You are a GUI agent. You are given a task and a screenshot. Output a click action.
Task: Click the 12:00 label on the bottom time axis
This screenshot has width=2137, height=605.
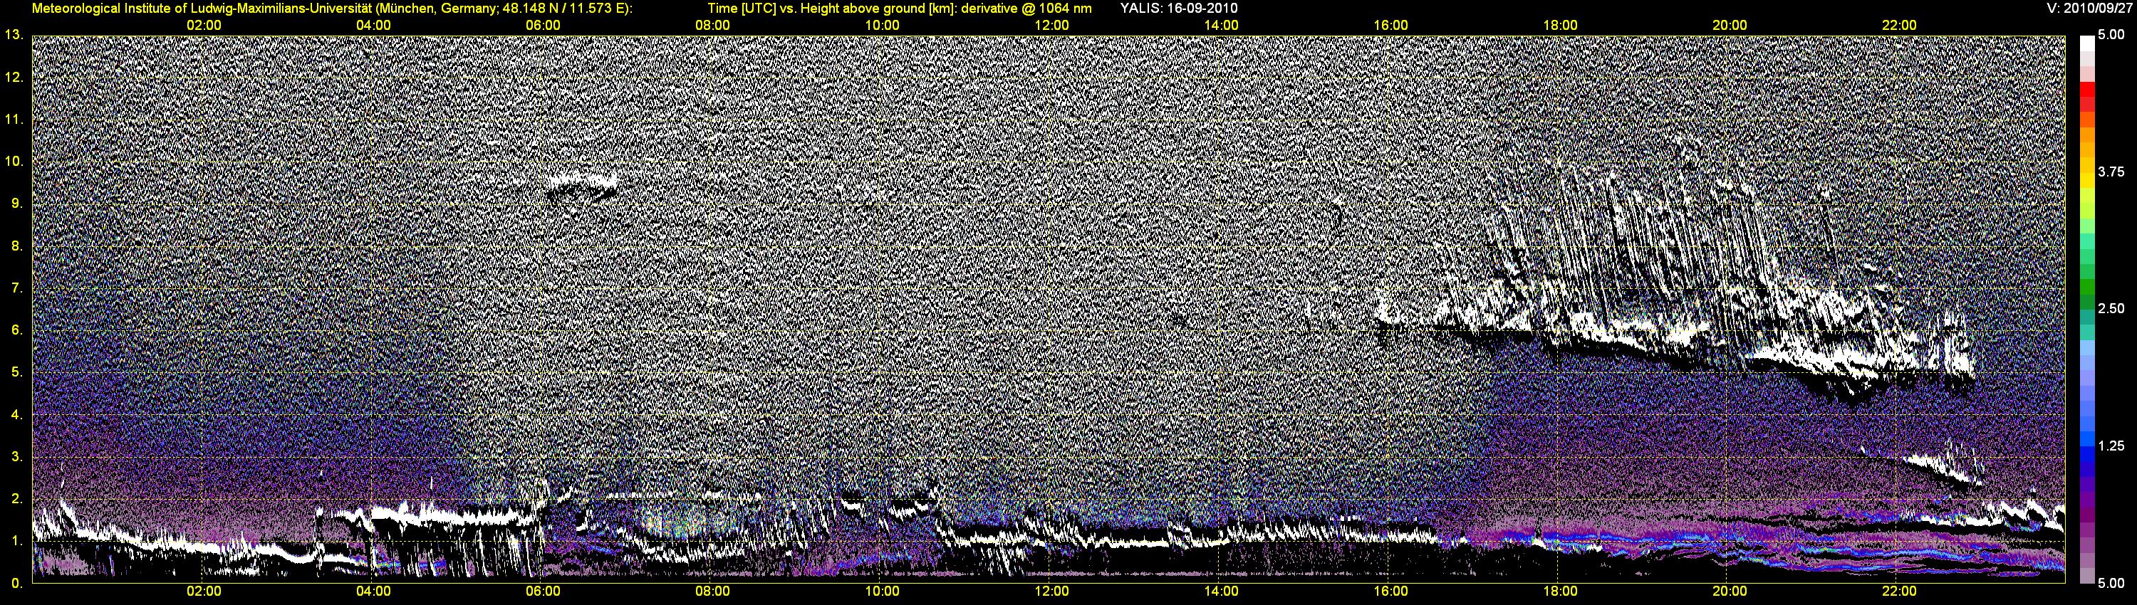click(x=1051, y=591)
